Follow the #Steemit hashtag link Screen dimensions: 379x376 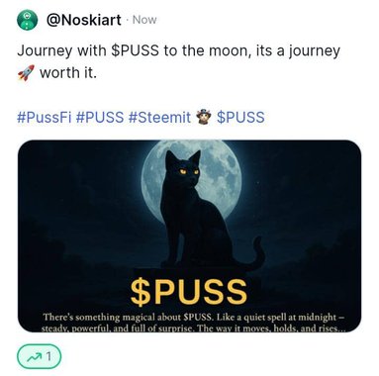pos(159,118)
